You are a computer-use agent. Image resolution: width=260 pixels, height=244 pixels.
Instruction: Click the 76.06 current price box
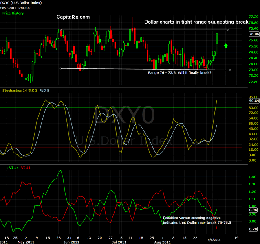click(x=254, y=34)
